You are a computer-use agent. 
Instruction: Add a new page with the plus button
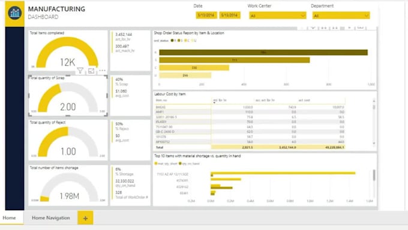(x=85, y=218)
